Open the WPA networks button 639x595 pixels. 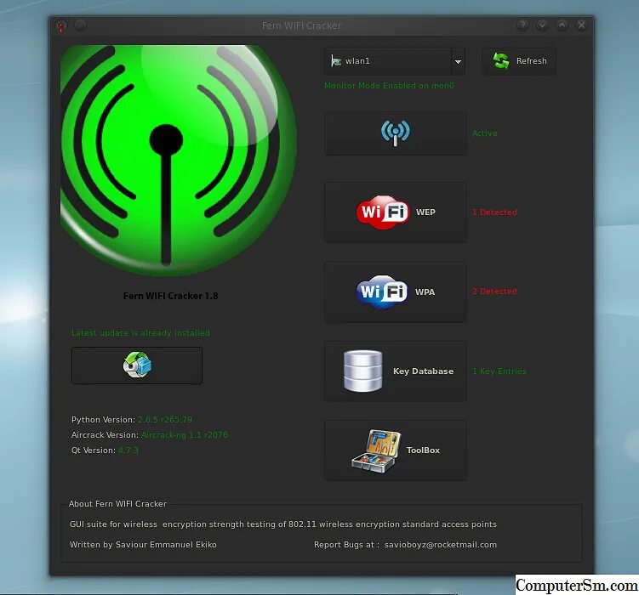click(396, 292)
